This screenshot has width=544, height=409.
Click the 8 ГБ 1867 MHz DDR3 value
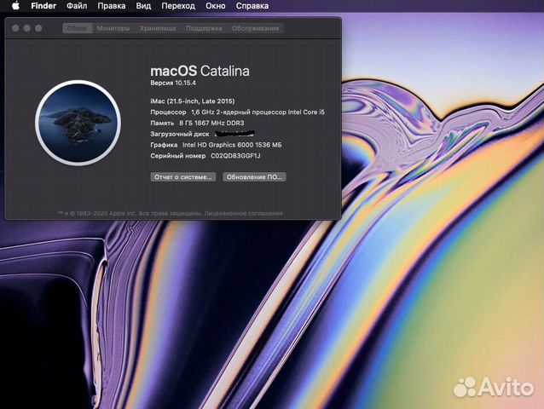[211, 123]
